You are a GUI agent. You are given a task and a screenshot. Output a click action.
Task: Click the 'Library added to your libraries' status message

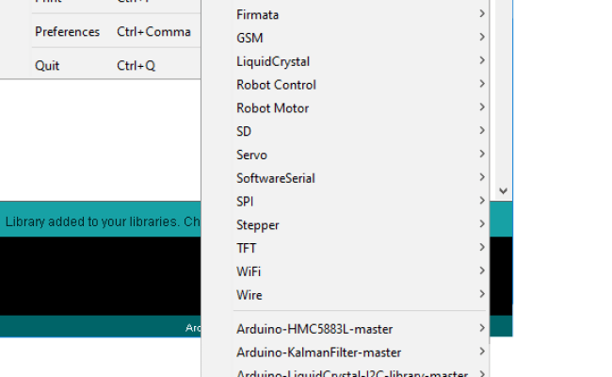tap(103, 221)
